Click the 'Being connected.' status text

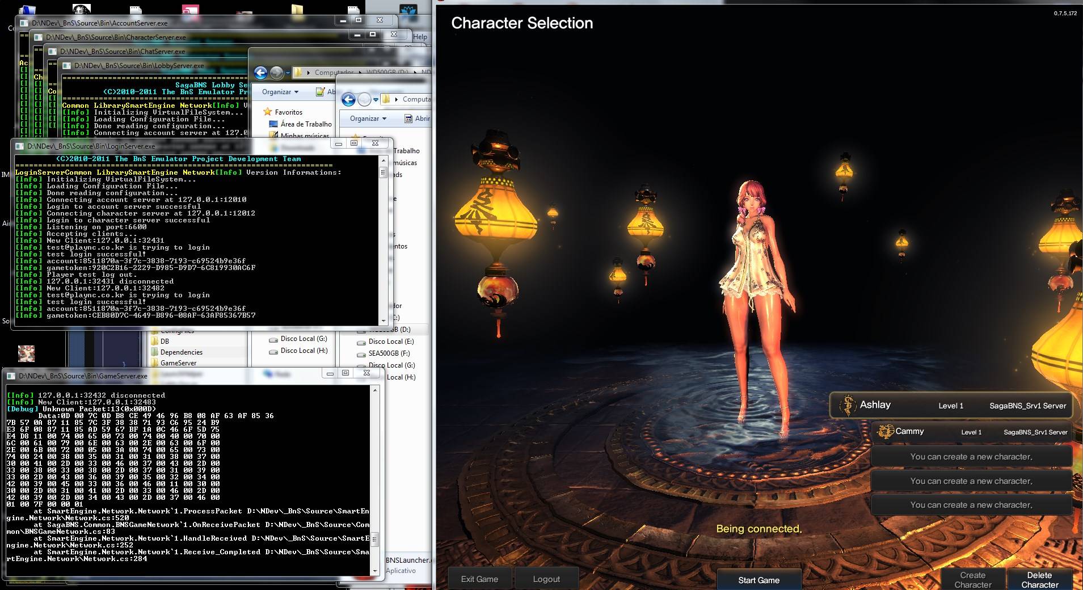758,529
